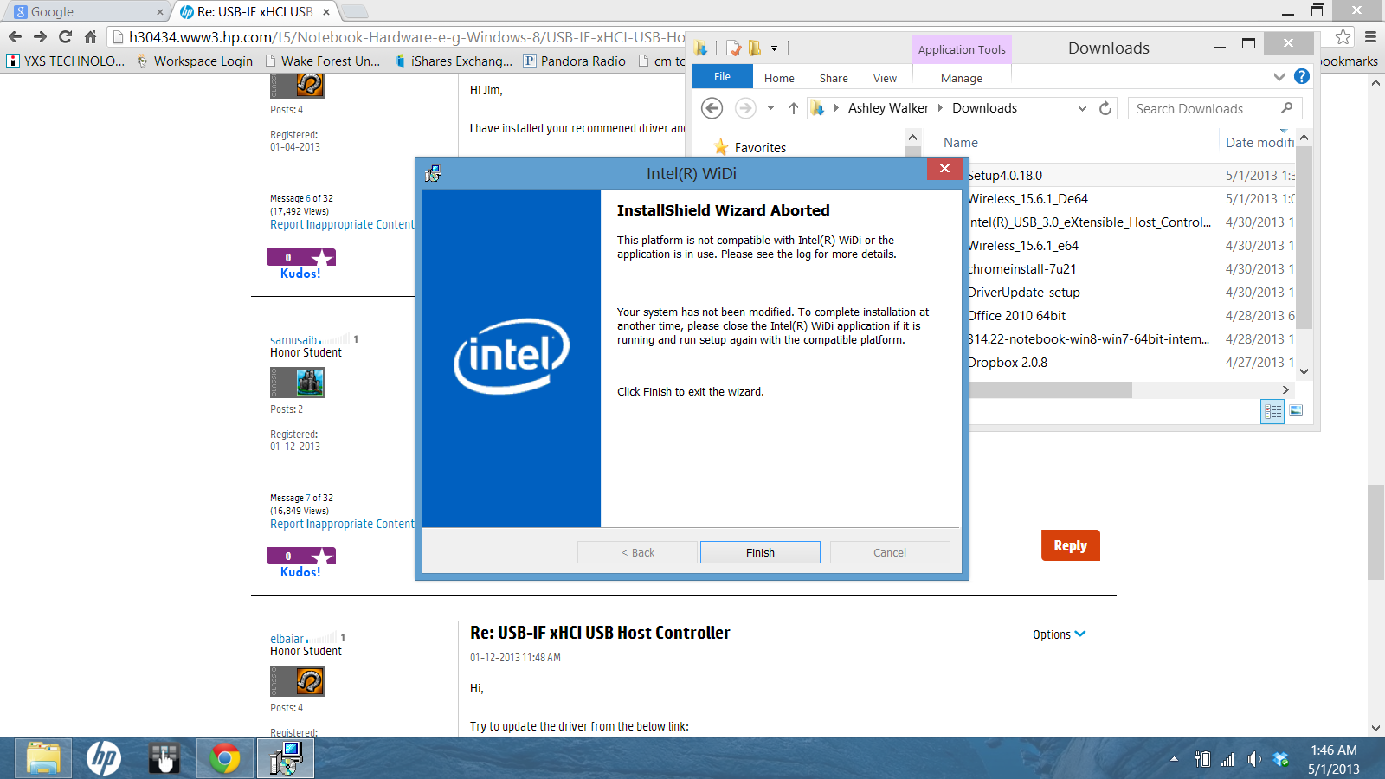The width and height of the screenshot is (1385, 779).
Task: Open the Manage ribbon tab
Action: [961, 78]
